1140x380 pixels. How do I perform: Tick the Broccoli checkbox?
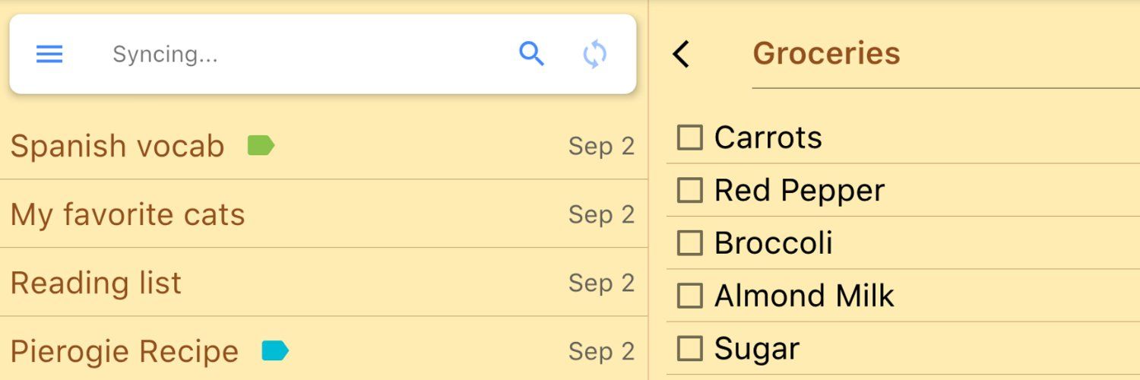pos(689,243)
